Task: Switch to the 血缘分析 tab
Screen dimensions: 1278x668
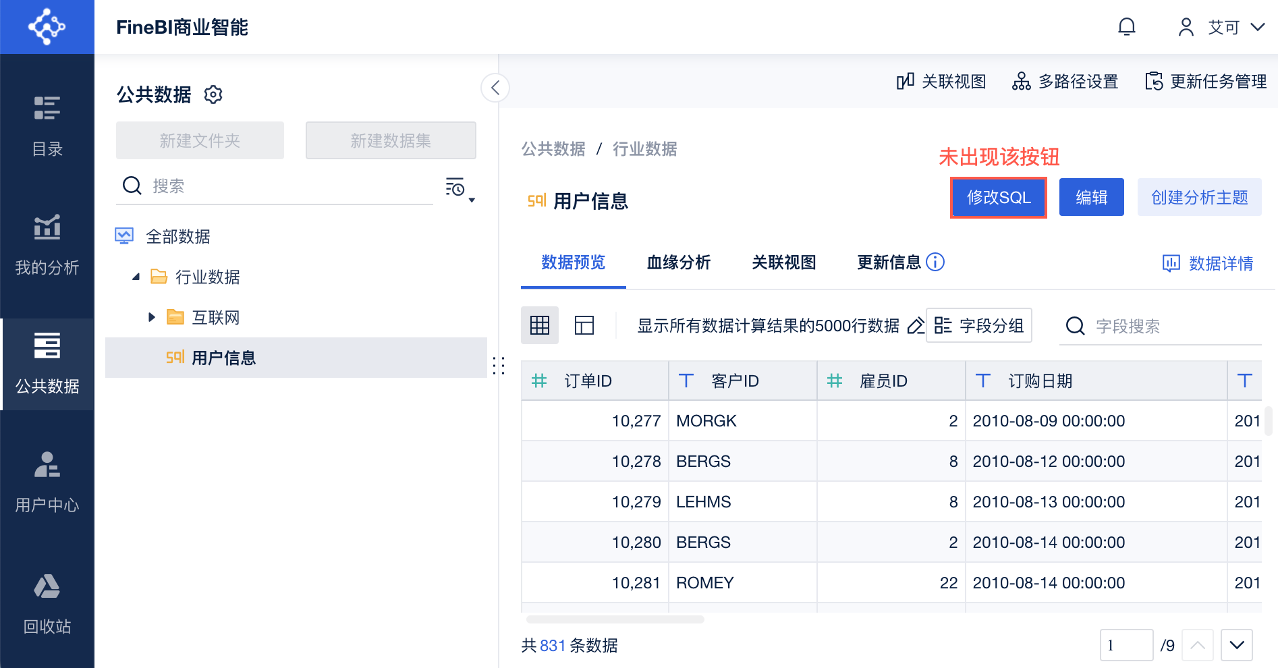Action: point(678,262)
